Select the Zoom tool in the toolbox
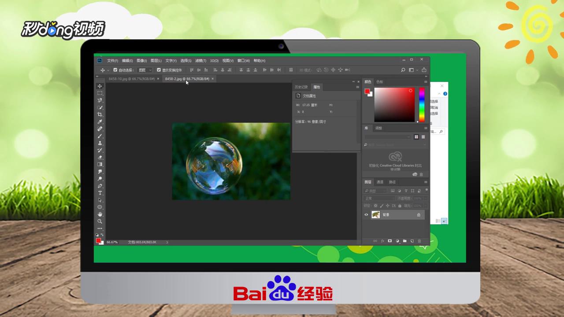The height and width of the screenshot is (317, 564). [100, 221]
